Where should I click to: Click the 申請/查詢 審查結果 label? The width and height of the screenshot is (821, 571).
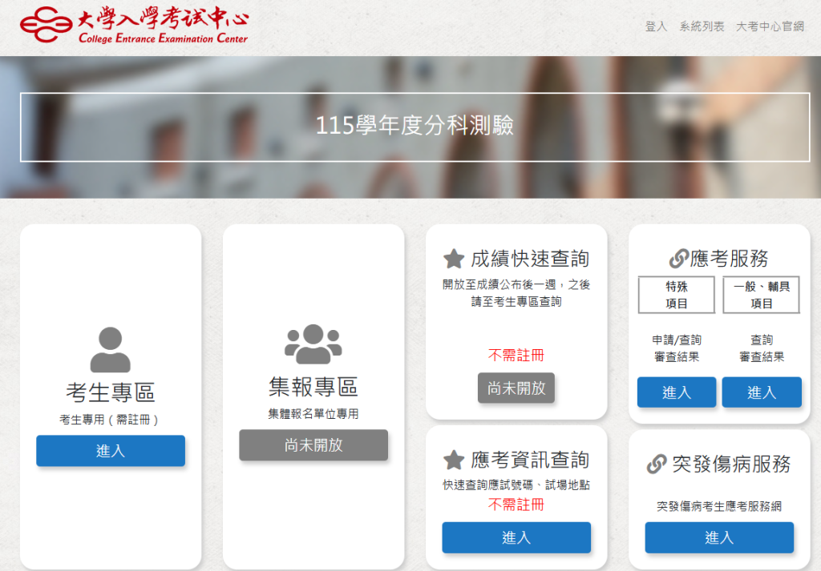tap(677, 348)
